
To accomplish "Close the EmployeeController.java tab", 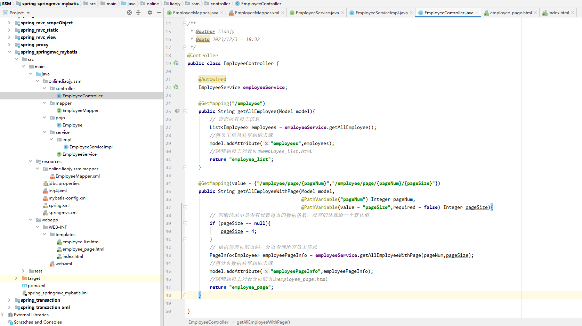I will click(x=477, y=13).
